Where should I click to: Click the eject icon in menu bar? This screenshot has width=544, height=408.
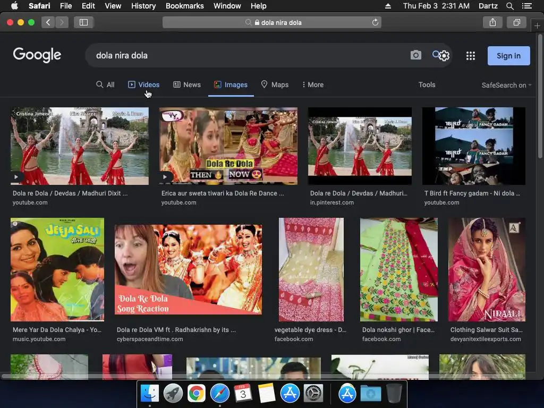tap(388, 6)
